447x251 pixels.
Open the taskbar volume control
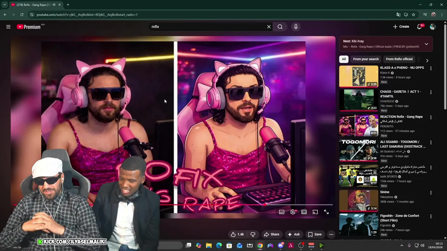(422, 245)
